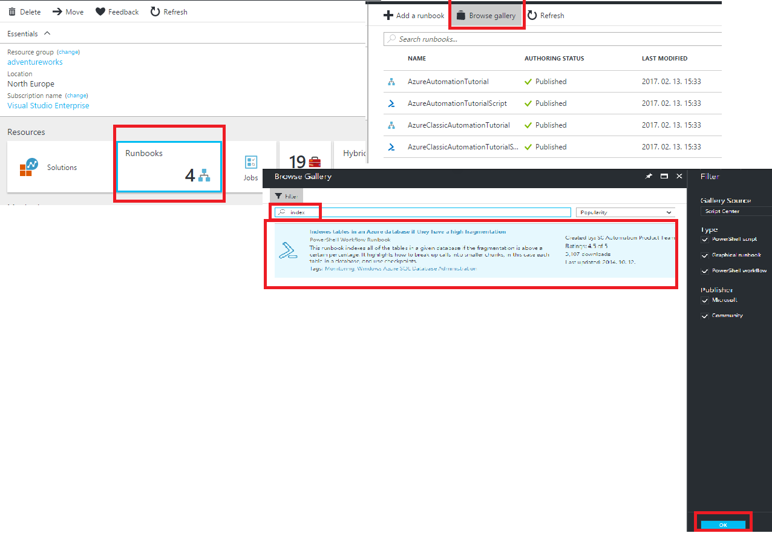The width and height of the screenshot is (772, 533).
Task: Open the Runbooks tile
Action: [169, 166]
